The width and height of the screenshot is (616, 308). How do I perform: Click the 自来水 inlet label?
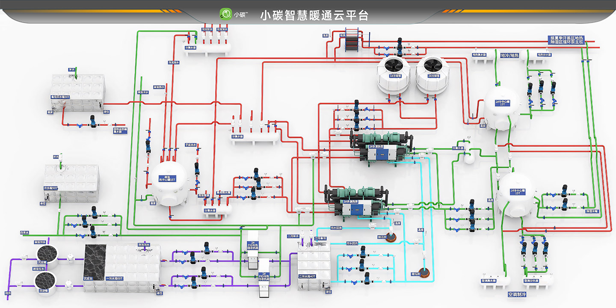[x=24, y=233]
